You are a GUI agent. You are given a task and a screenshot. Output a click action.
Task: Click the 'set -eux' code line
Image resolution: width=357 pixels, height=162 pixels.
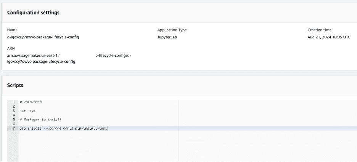click(27, 111)
